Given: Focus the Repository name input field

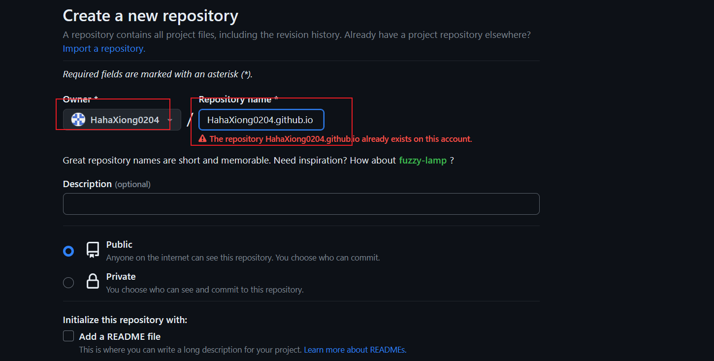Looking at the screenshot, I should (x=261, y=120).
